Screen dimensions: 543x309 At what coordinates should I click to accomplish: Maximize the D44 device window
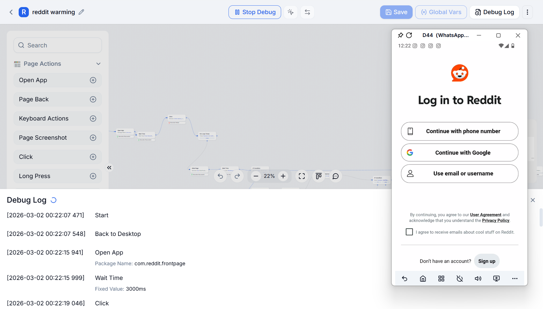[498, 35]
